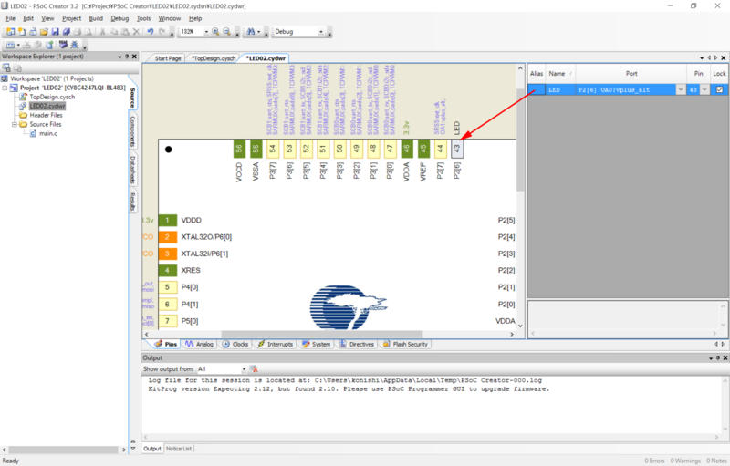Click the Open File folder icon

click(44, 32)
